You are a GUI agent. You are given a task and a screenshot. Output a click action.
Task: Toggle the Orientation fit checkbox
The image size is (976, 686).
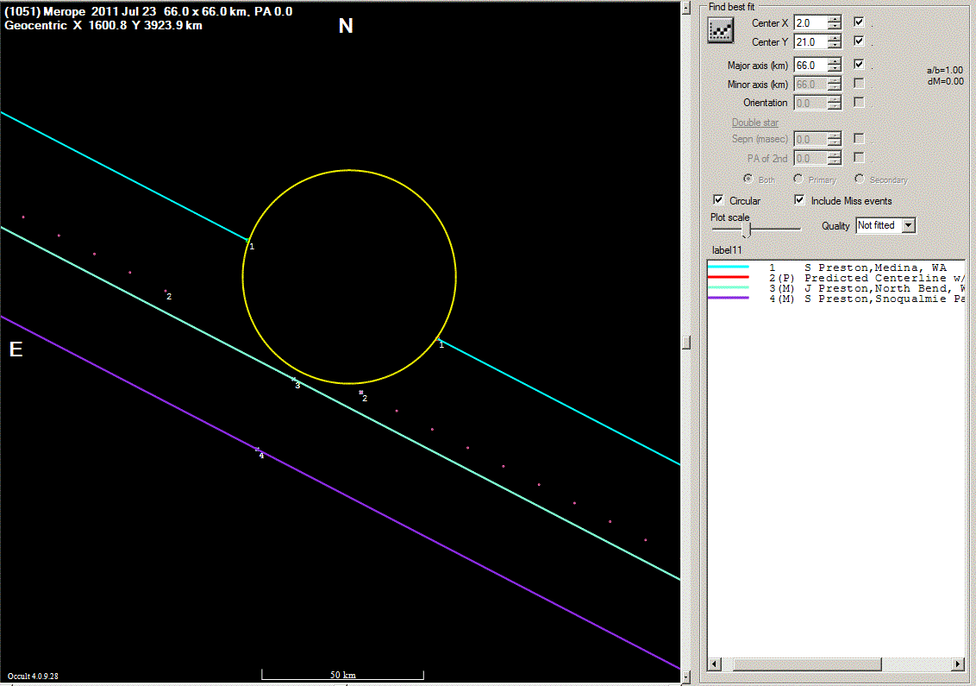coord(859,102)
